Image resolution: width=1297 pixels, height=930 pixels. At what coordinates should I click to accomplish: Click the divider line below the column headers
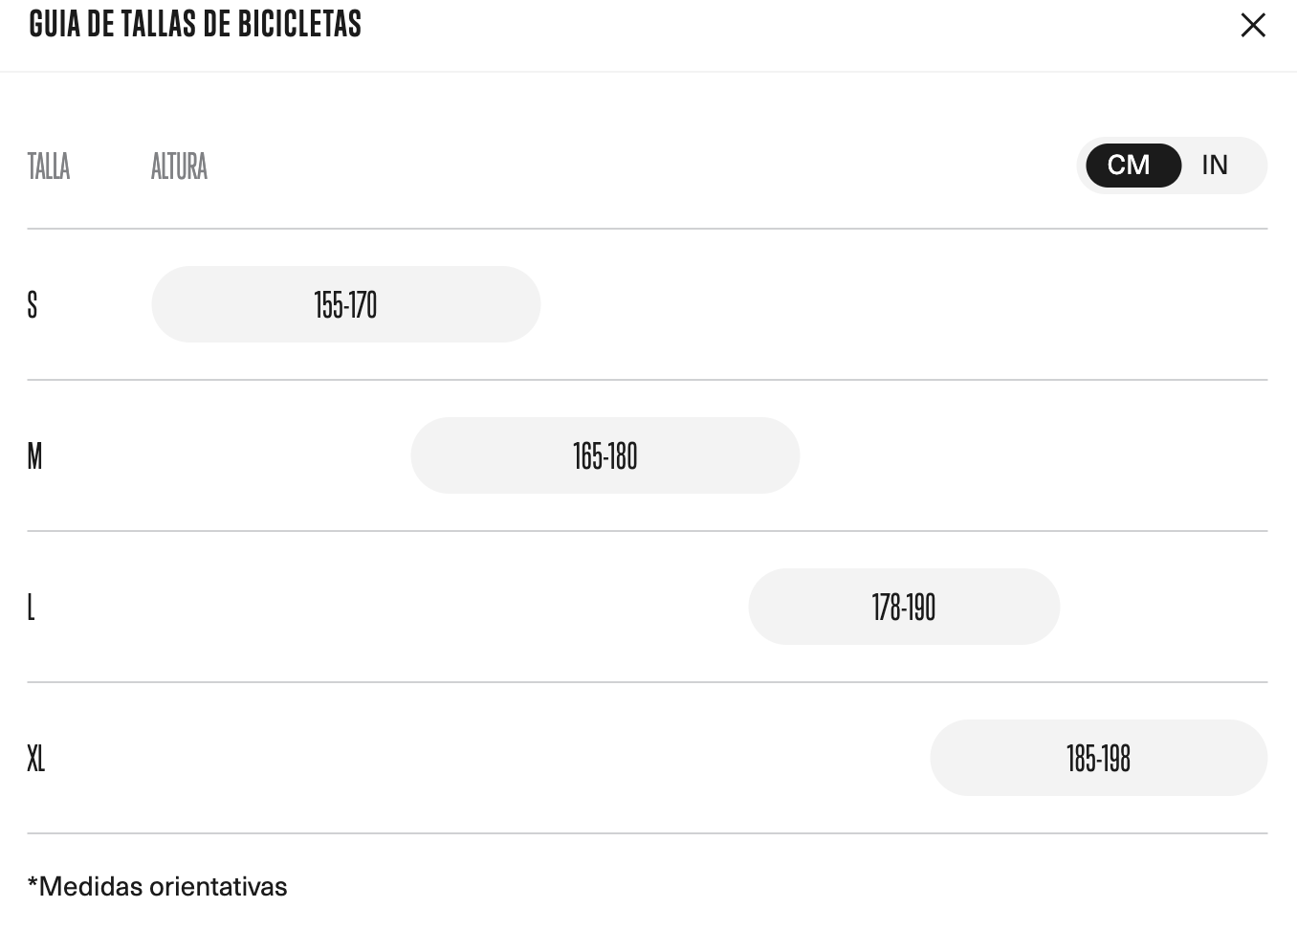click(x=647, y=229)
